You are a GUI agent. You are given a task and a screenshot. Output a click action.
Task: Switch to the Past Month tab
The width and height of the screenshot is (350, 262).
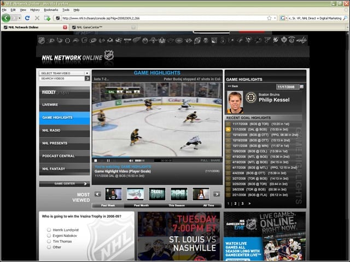pyautogui.click(x=141, y=205)
